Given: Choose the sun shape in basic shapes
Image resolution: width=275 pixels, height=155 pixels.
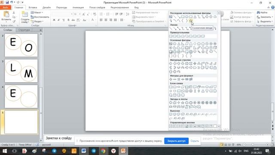Looking at the screenshot, I should [203, 52].
